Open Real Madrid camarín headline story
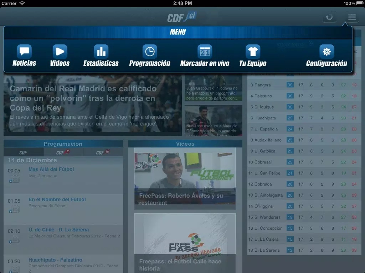 click(92, 105)
